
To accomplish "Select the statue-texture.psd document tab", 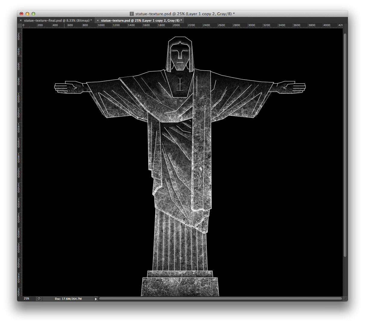I will click(141, 20).
